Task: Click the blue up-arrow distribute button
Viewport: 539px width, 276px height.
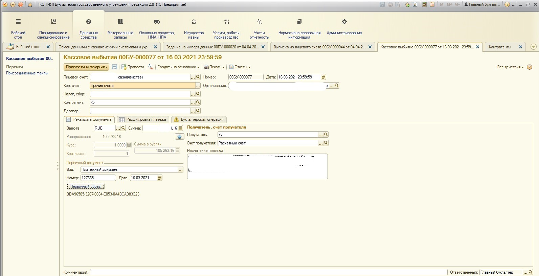Action: click(x=179, y=137)
